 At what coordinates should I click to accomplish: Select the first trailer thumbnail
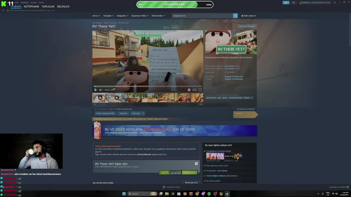(x=100, y=98)
